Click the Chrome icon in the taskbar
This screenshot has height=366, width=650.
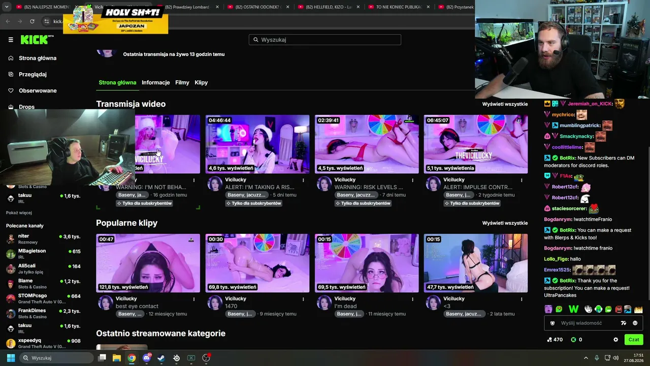click(x=132, y=358)
